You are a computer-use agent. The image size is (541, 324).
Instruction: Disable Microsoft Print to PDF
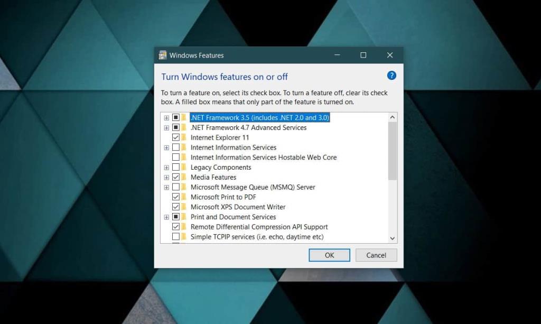[x=177, y=197]
